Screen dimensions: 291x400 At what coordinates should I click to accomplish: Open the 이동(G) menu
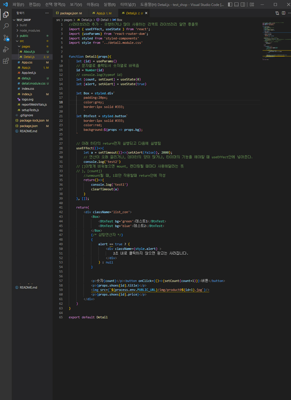93,4
